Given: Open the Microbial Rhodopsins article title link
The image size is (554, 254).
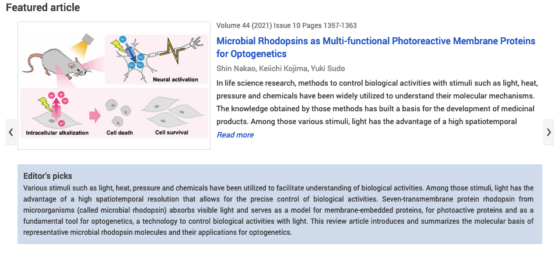Looking at the screenshot, I should click(x=376, y=47).
